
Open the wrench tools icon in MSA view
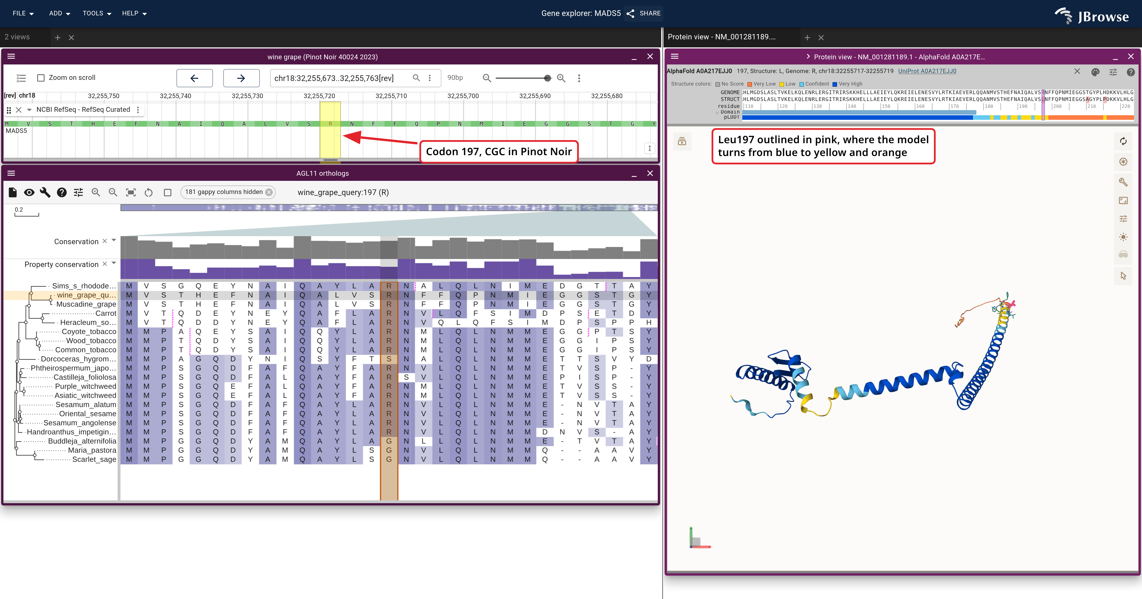[x=45, y=192]
